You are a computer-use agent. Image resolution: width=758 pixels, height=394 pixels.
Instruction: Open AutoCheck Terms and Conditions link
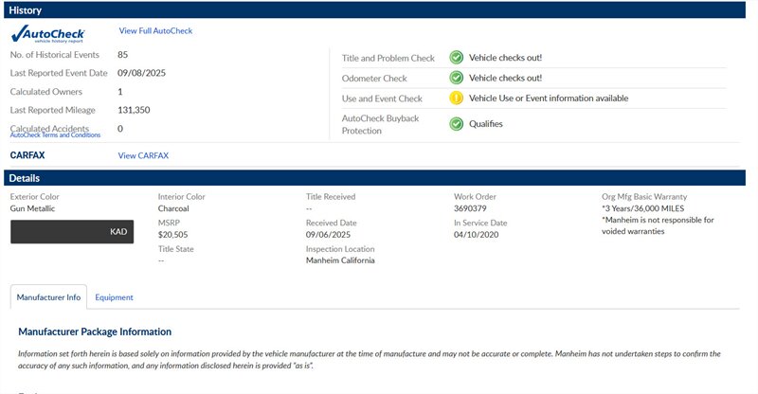55,135
